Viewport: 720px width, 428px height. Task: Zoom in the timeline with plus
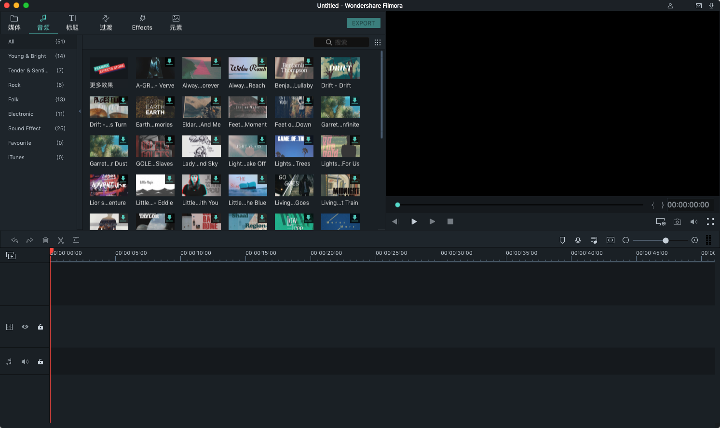pos(694,240)
